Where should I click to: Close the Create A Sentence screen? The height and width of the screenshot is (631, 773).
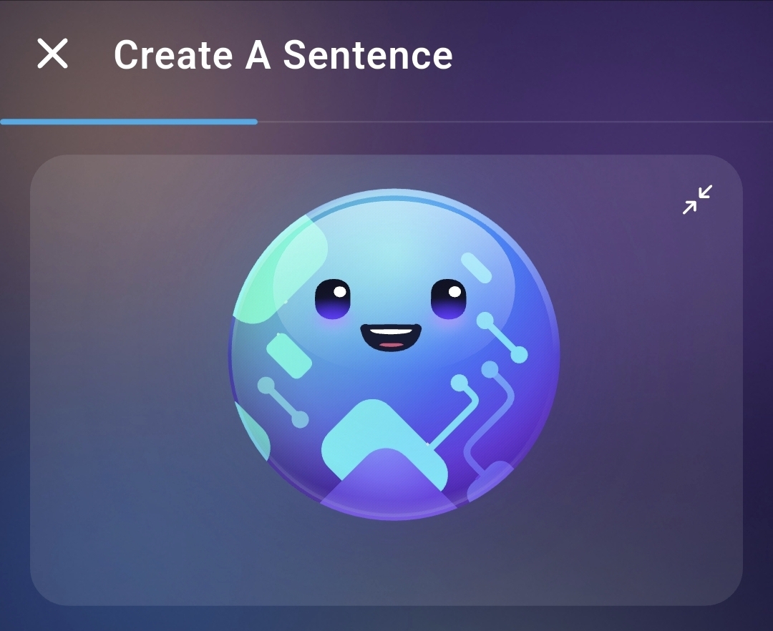coord(53,54)
